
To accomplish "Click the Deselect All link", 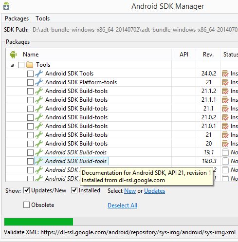I will tap(123, 205).
